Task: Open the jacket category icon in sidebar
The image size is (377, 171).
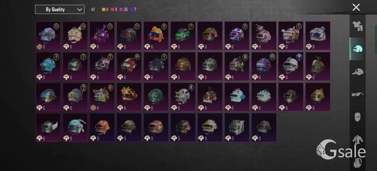Action: (357, 139)
